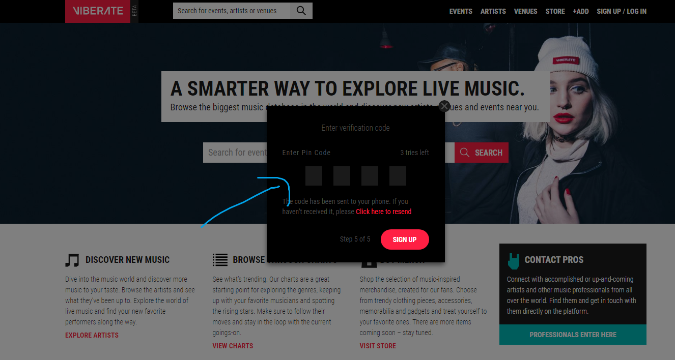Click here to resend the code
675x360 pixels.
pyautogui.click(x=383, y=212)
